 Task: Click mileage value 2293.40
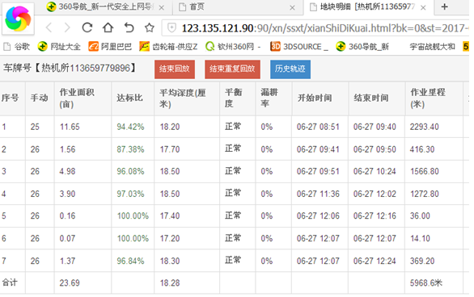tap(424, 127)
